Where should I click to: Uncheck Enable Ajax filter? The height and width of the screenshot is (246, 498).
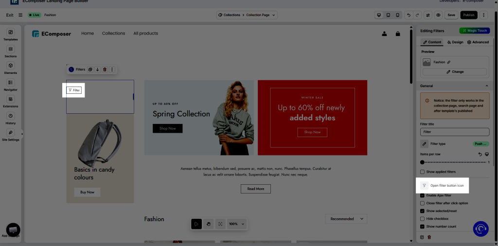pyautogui.click(x=422, y=195)
